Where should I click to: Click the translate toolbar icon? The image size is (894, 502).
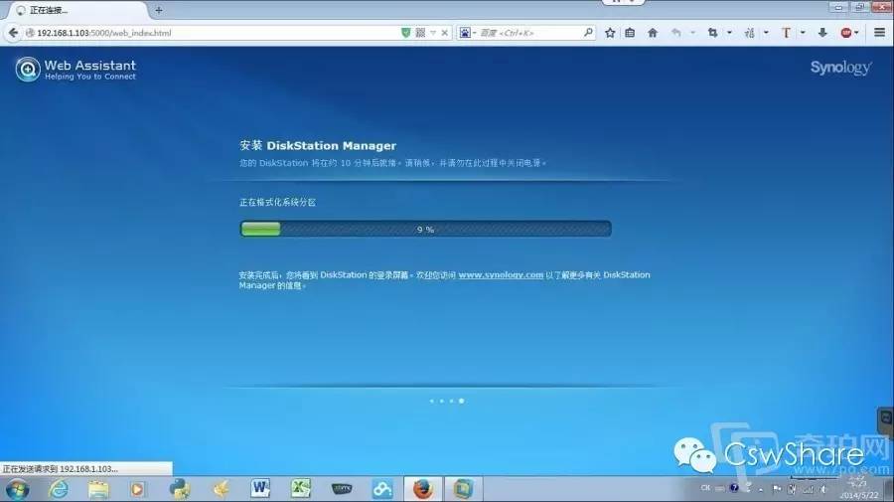(749, 33)
